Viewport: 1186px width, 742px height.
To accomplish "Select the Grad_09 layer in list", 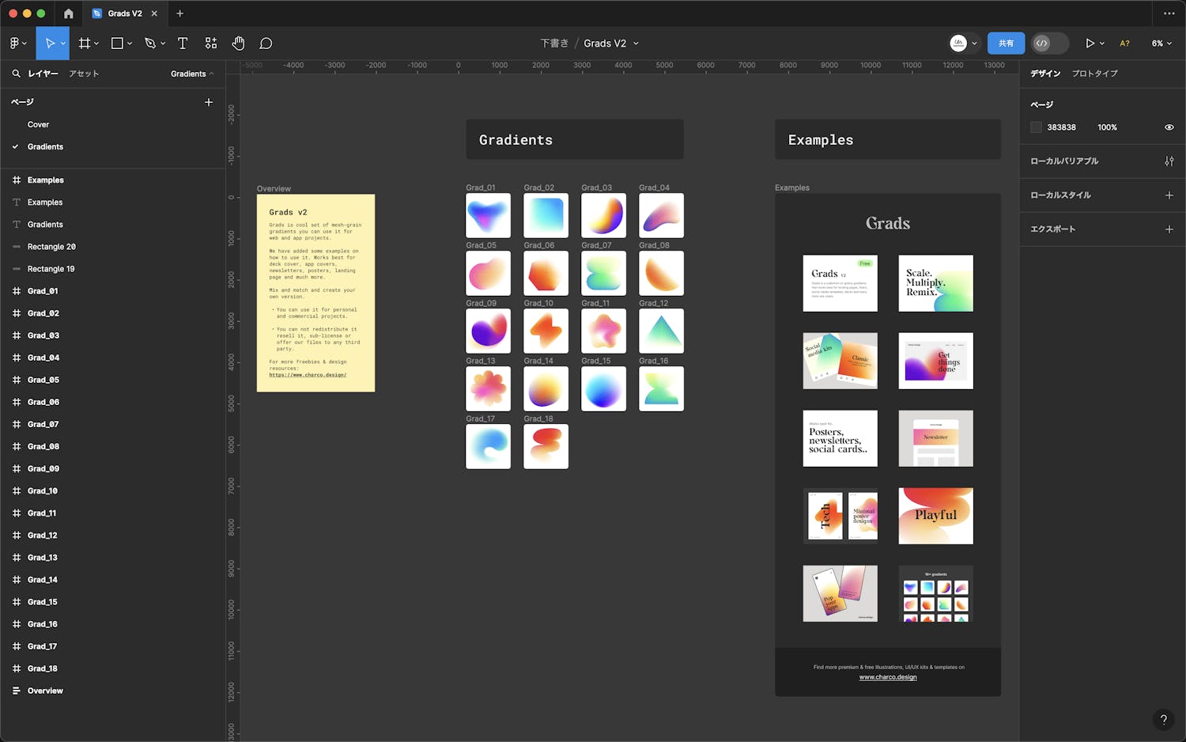I will (x=43, y=469).
